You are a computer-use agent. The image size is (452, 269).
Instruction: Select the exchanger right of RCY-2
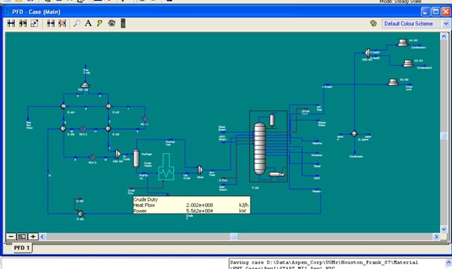click(x=108, y=129)
